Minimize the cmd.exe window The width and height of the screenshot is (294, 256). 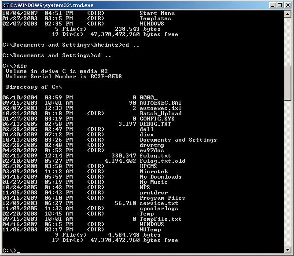[272, 5]
